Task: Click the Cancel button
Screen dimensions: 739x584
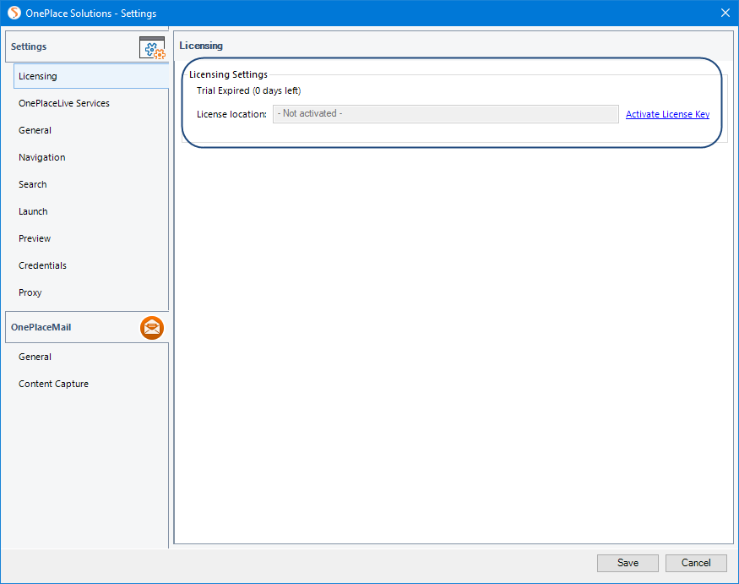Action: 696,563
